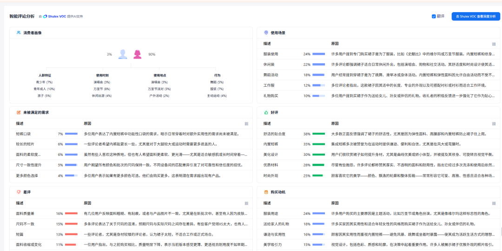
Task: Click the blue male avatar icon
Action: pos(123,54)
